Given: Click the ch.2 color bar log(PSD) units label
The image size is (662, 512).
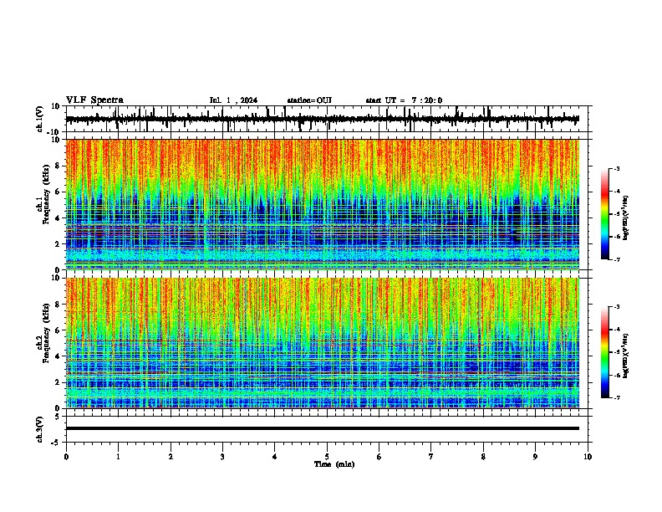Looking at the screenshot, I should click(x=625, y=356).
